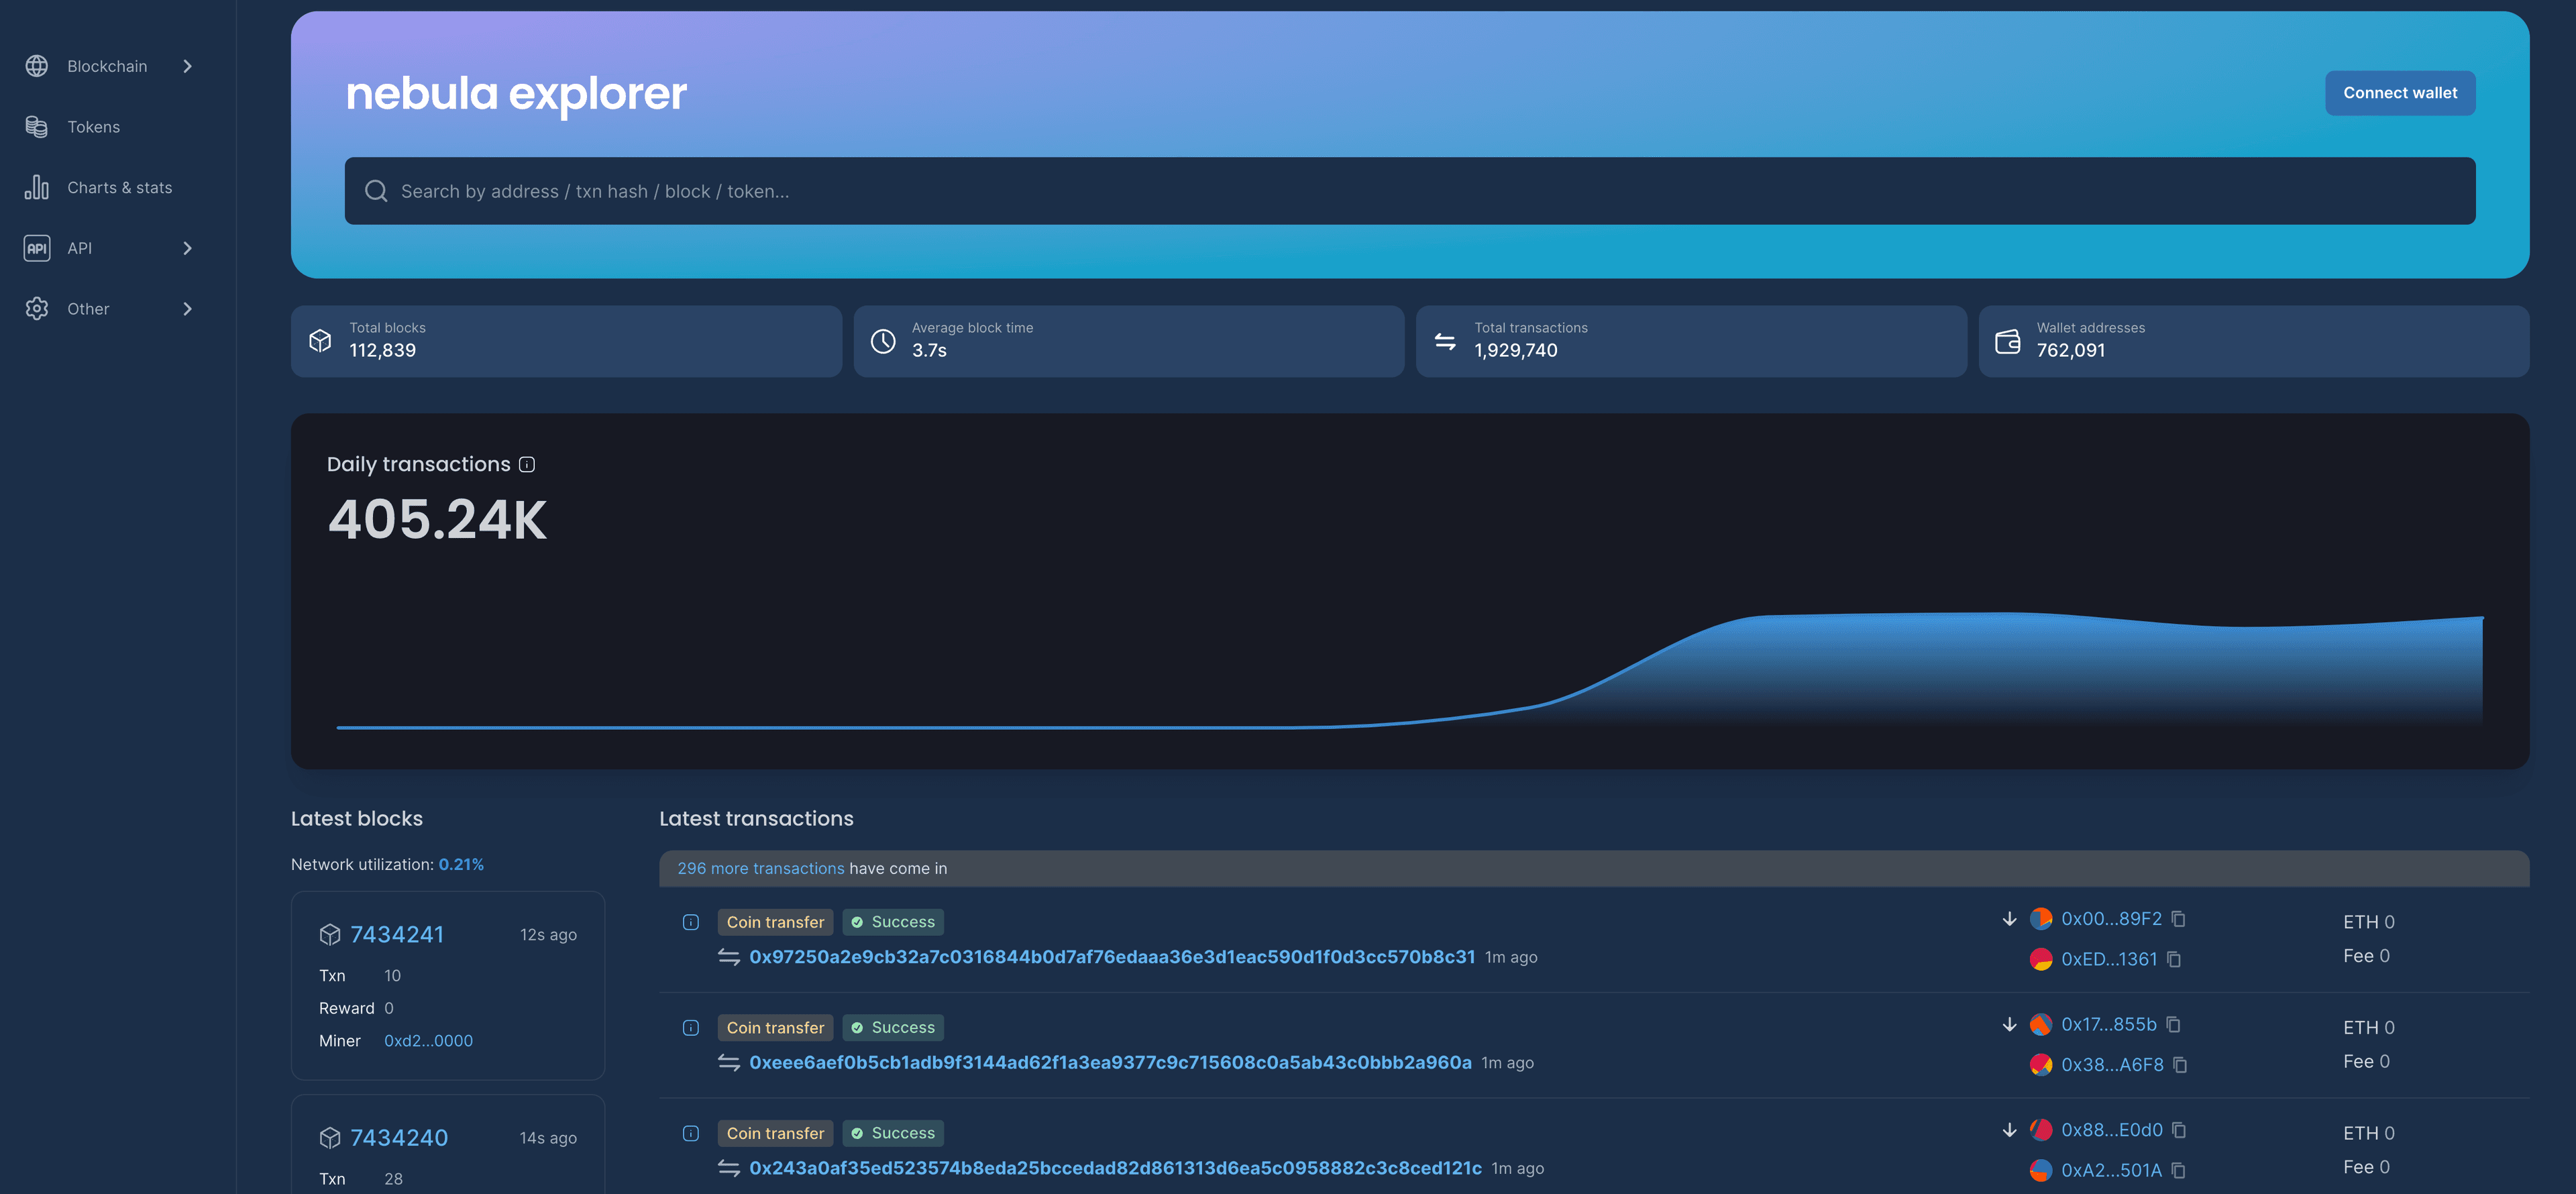2576x1194 pixels.
Task: Expand the API sidebar section
Action: click(188, 248)
